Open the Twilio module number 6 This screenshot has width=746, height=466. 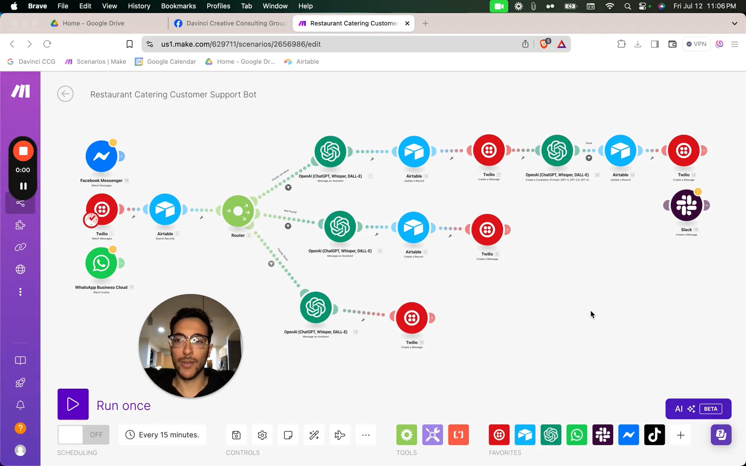487,230
